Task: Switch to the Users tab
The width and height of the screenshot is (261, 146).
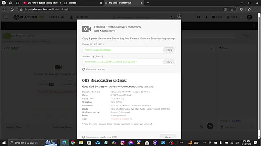Action: (223, 48)
